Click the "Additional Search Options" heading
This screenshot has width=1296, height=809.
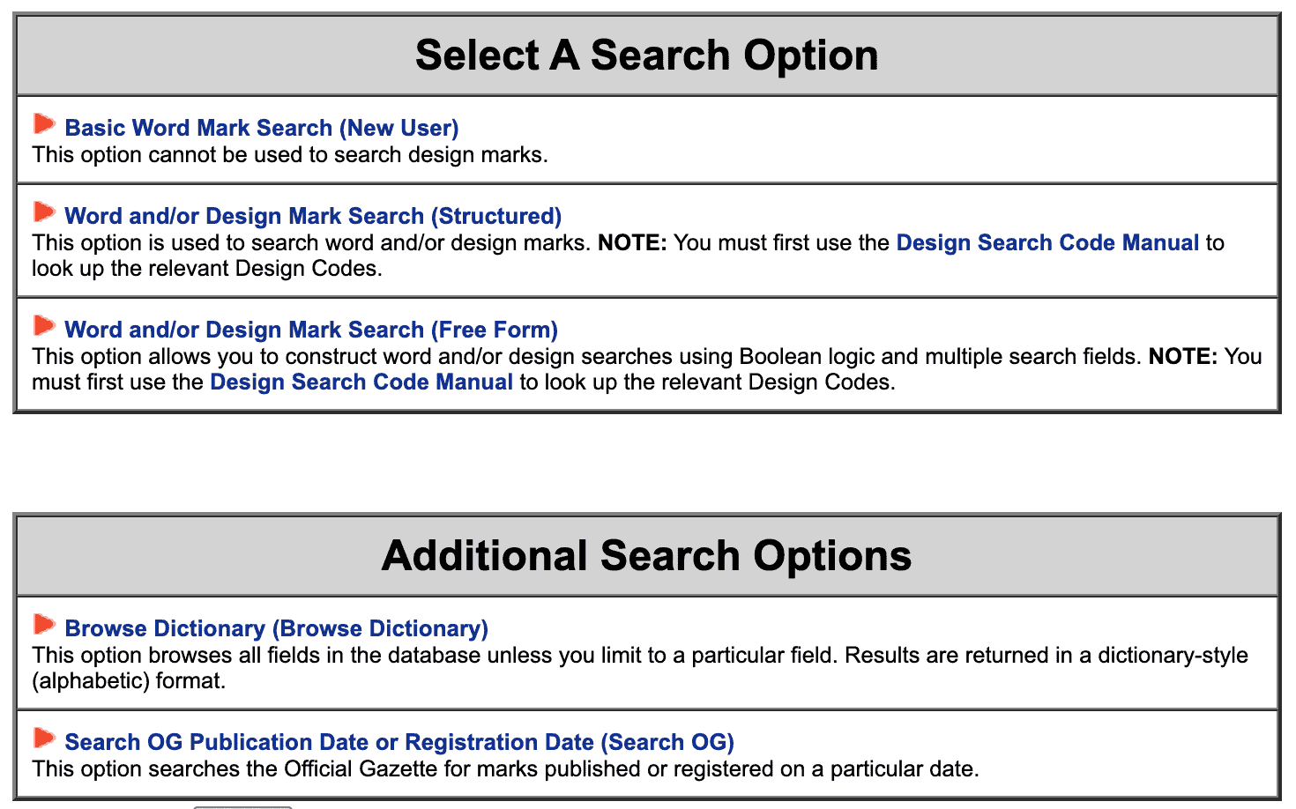pos(647,556)
